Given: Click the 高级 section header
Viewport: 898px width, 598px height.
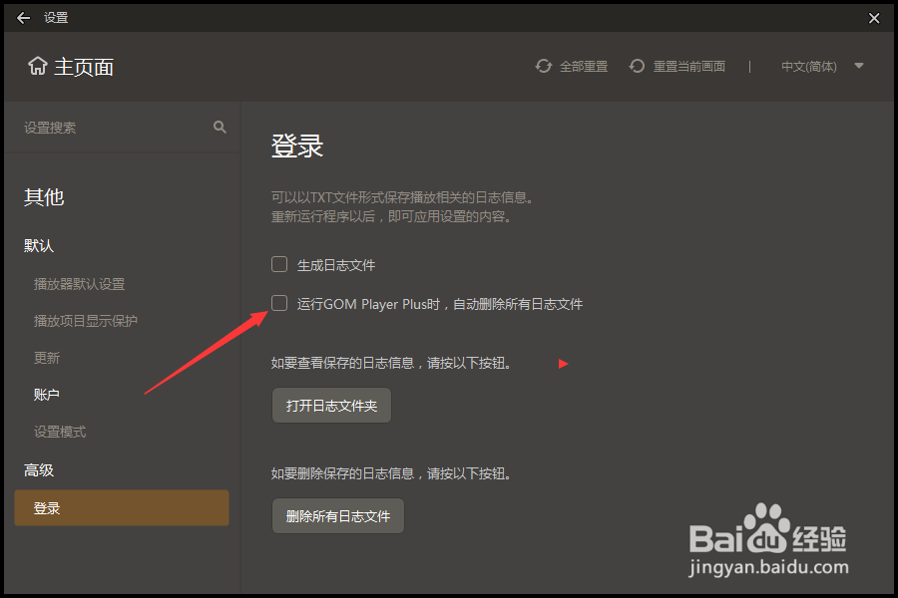Looking at the screenshot, I should tap(39, 470).
